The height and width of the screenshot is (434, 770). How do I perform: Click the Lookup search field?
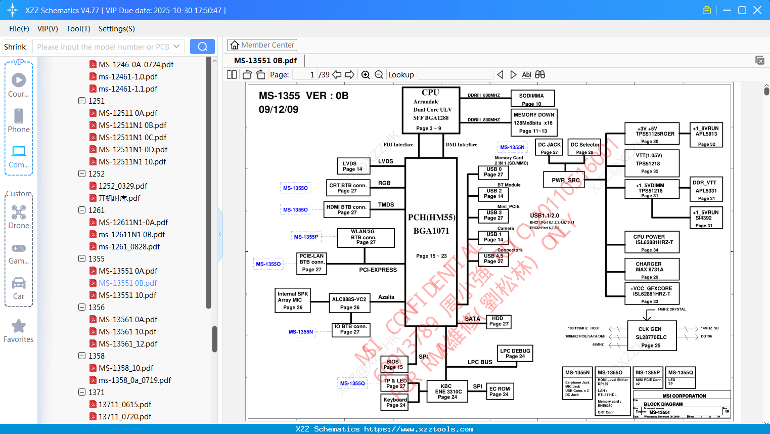(x=455, y=75)
